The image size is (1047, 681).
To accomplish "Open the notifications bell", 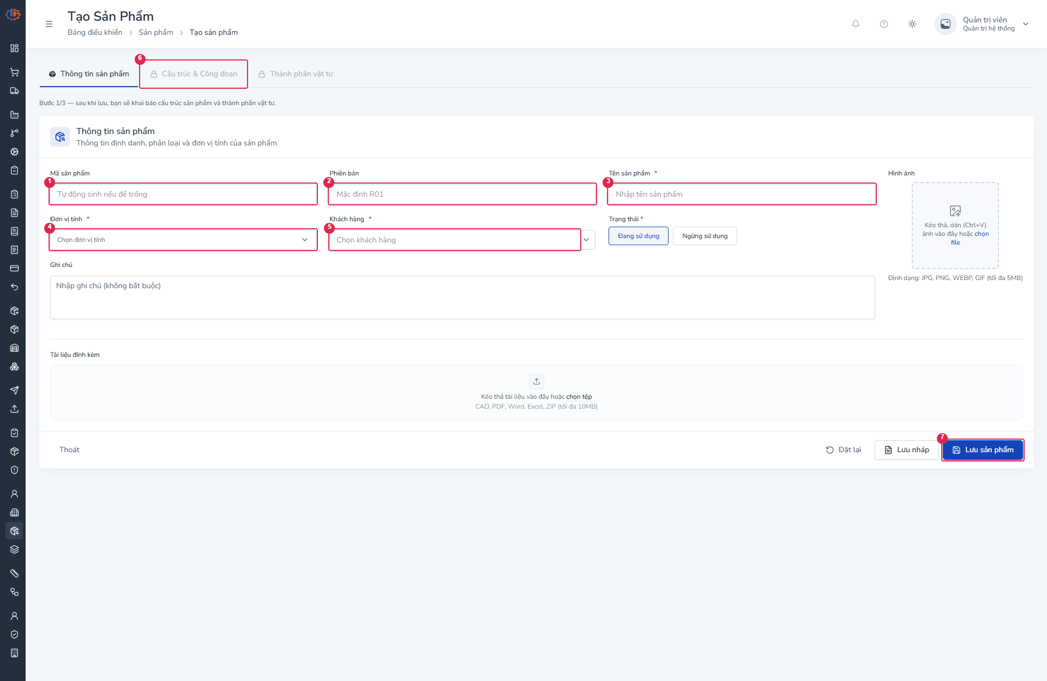I will (856, 24).
